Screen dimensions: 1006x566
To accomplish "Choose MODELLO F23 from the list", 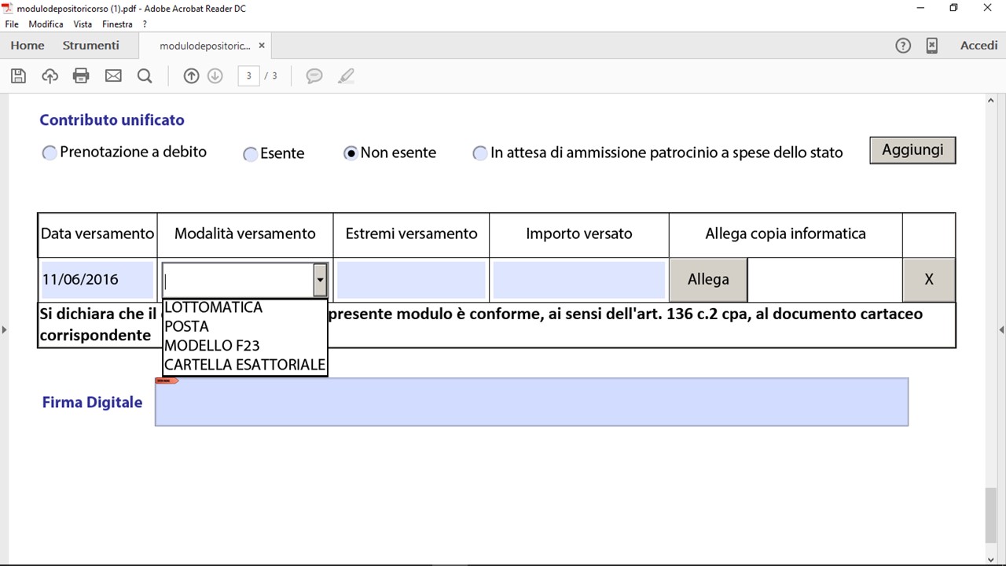I will pyautogui.click(x=244, y=345).
